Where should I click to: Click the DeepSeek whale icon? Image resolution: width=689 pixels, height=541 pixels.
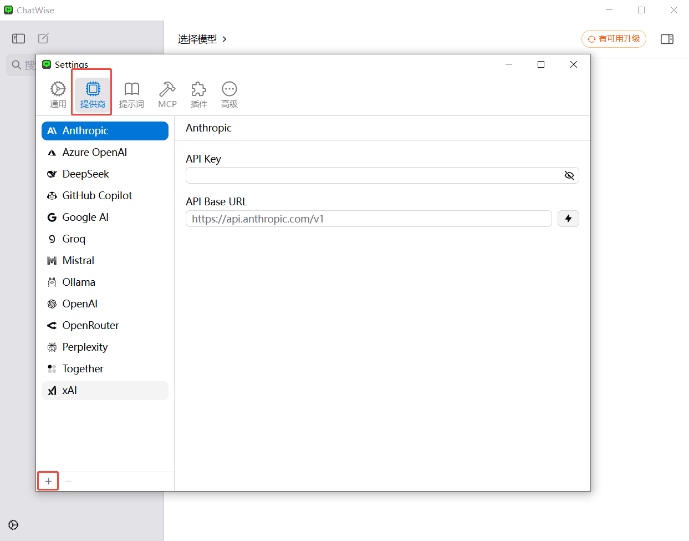tap(52, 174)
